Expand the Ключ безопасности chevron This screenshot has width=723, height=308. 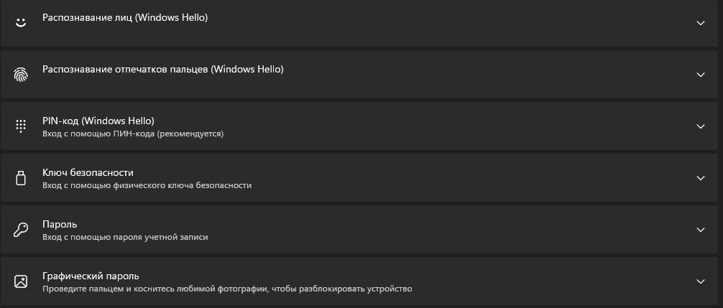coord(701,178)
